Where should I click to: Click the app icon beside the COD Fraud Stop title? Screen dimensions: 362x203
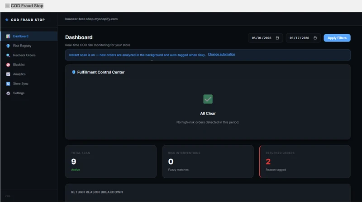[x=7, y=6]
